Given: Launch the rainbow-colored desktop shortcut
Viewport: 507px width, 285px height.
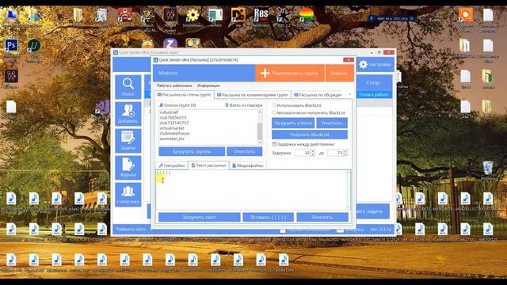Looking at the screenshot, I should [x=306, y=15].
